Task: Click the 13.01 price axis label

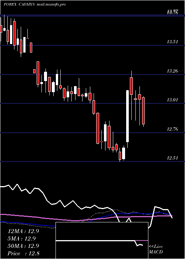Action: point(172,100)
